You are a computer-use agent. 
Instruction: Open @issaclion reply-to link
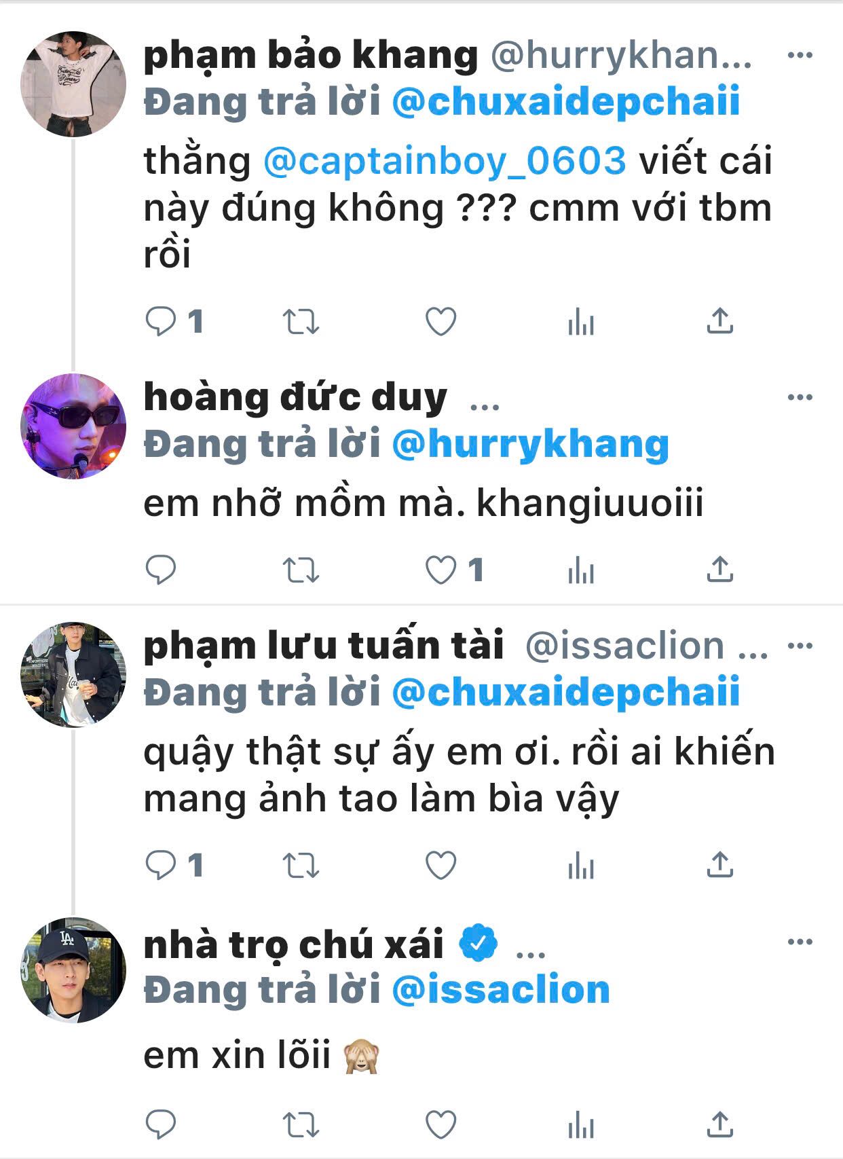[x=501, y=990]
